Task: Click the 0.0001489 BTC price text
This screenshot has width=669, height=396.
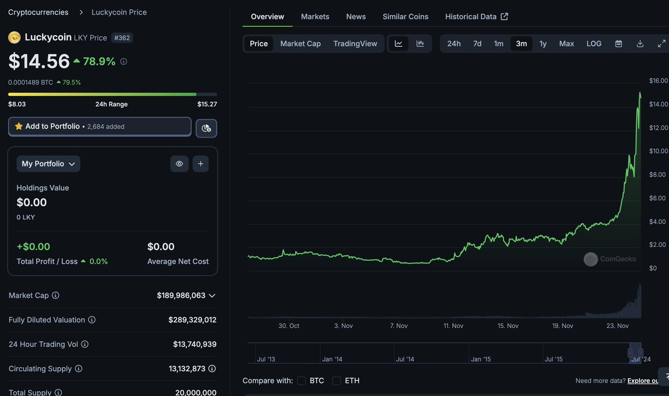Action: [x=31, y=82]
